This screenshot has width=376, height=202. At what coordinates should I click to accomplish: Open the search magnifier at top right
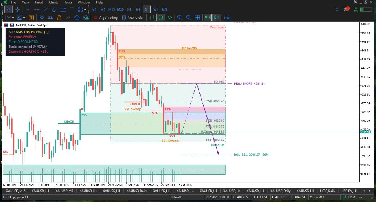pos(337,9)
